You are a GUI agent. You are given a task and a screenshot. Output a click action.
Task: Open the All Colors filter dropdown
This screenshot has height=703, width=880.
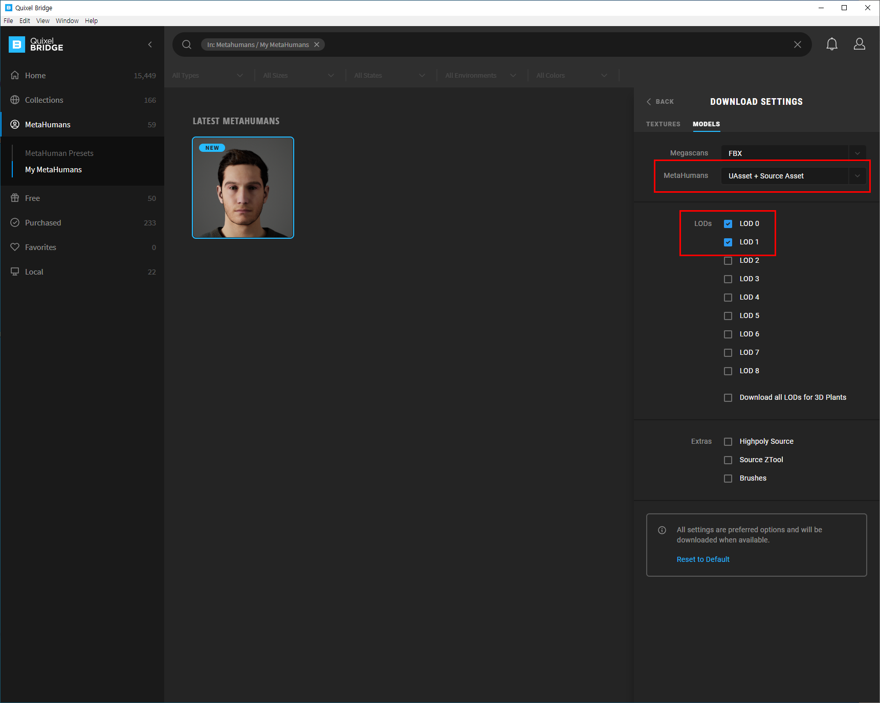572,75
